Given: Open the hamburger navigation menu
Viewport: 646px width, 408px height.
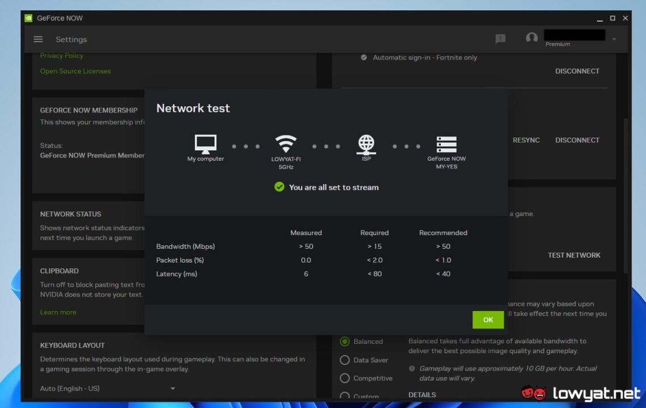Looking at the screenshot, I should pos(37,39).
